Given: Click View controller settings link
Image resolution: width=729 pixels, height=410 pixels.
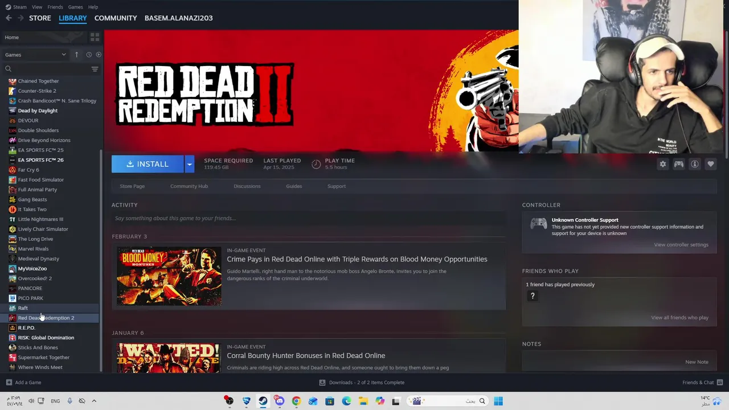Looking at the screenshot, I should pos(681,245).
